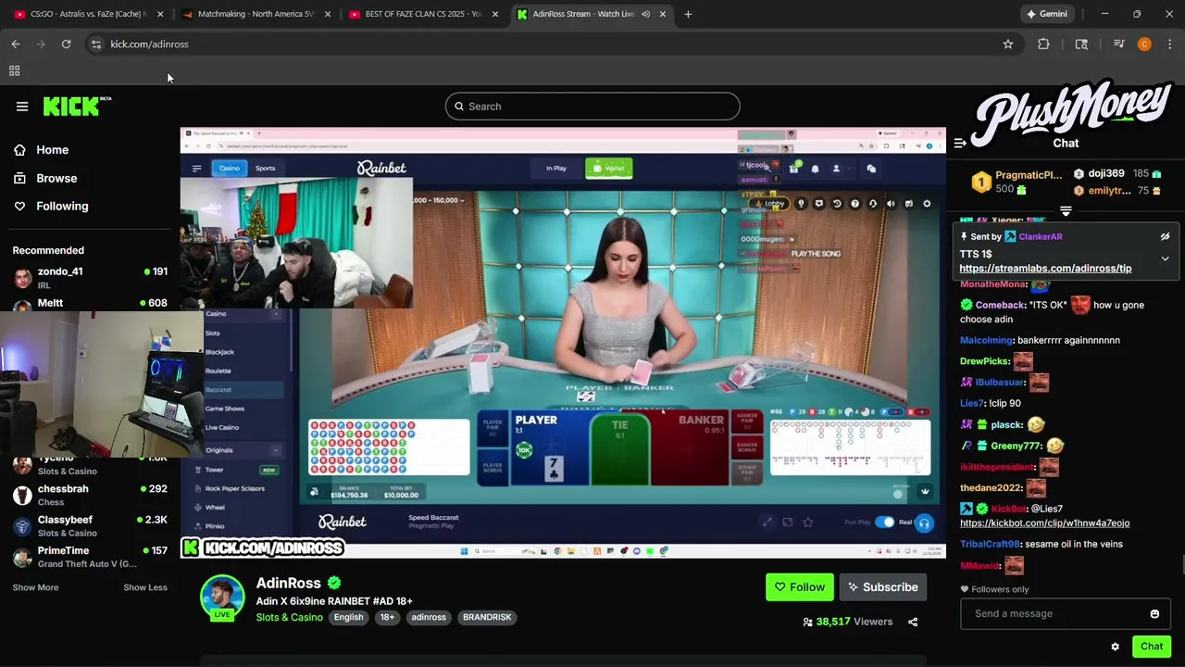Open Browse in the sidebar
This screenshot has width=1185, height=667.
click(45, 178)
